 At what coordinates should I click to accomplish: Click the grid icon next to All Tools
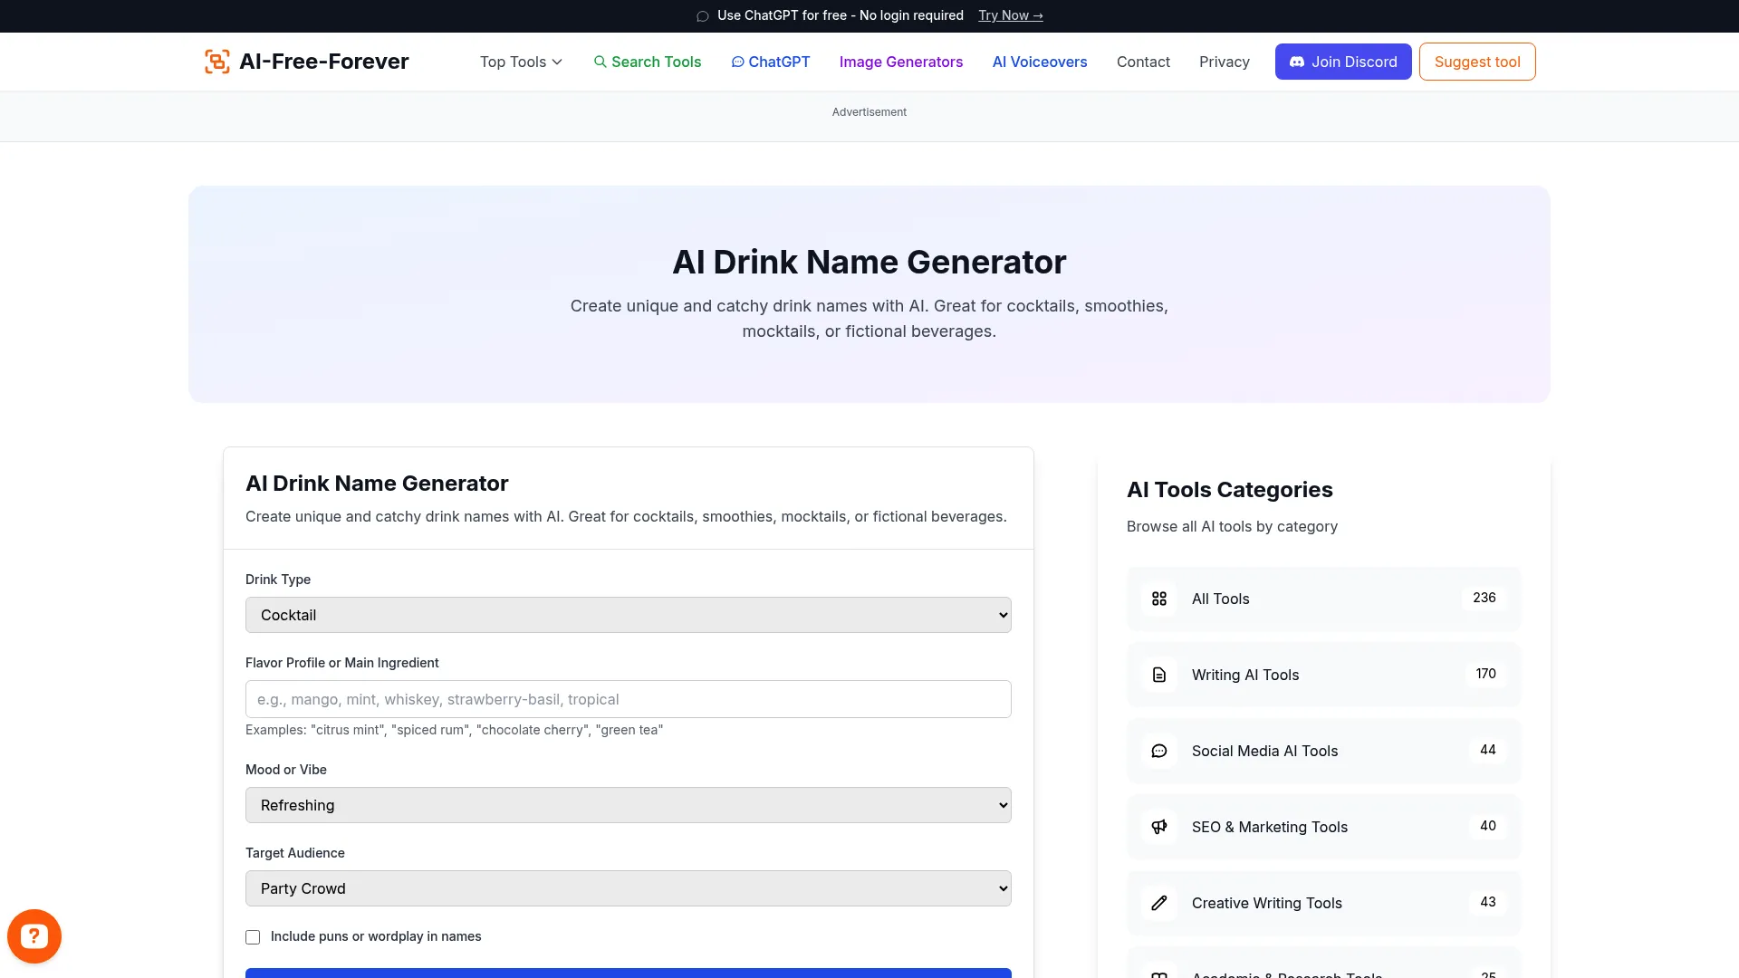click(1159, 599)
